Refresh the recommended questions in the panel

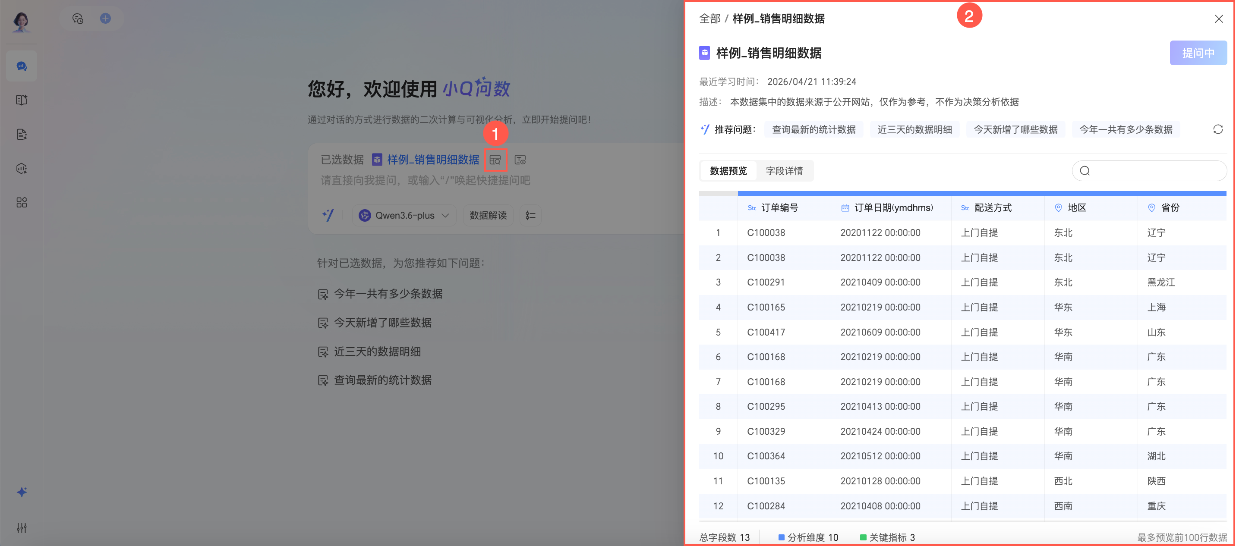click(1218, 129)
